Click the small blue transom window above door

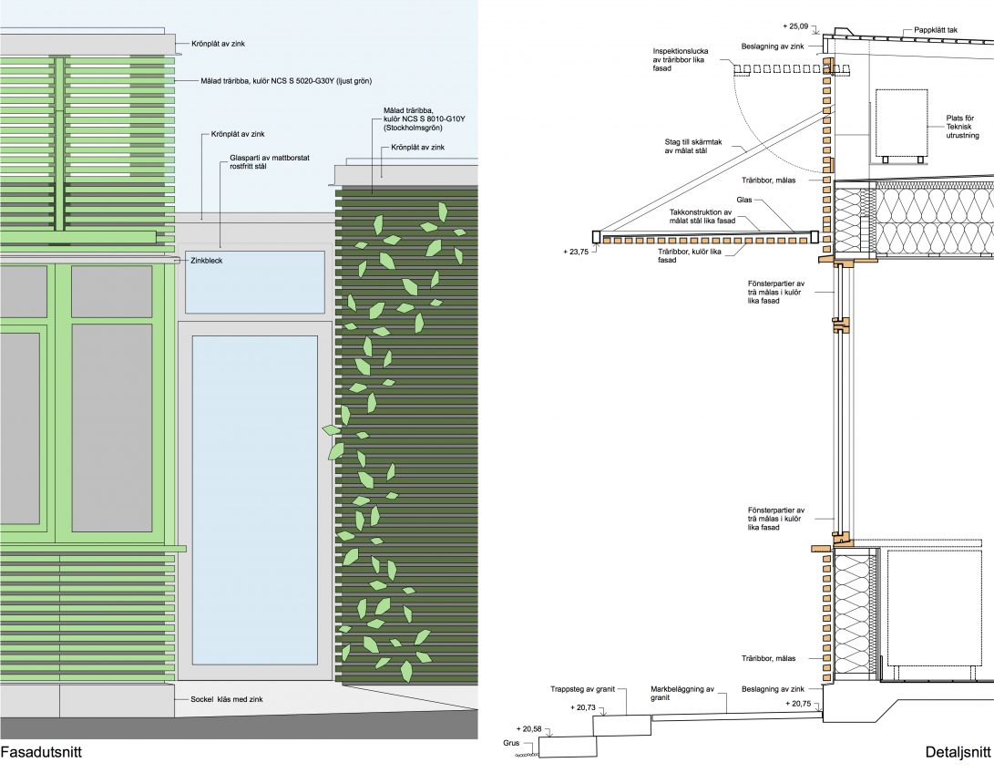click(x=255, y=283)
